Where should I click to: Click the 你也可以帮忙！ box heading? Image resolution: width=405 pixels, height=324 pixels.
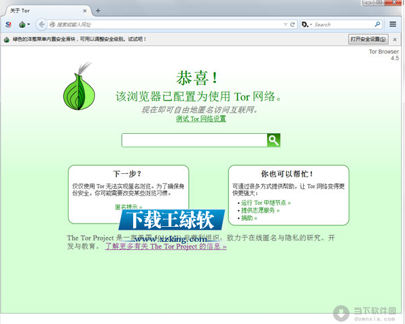[287, 174]
